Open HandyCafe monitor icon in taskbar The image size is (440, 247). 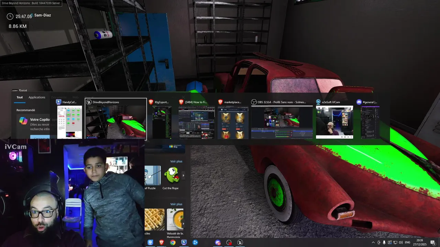[184, 243]
